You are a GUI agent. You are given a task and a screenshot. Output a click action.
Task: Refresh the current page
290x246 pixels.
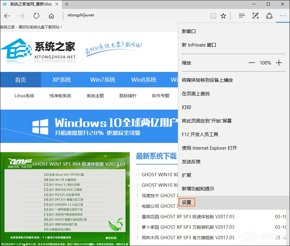coord(36,16)
